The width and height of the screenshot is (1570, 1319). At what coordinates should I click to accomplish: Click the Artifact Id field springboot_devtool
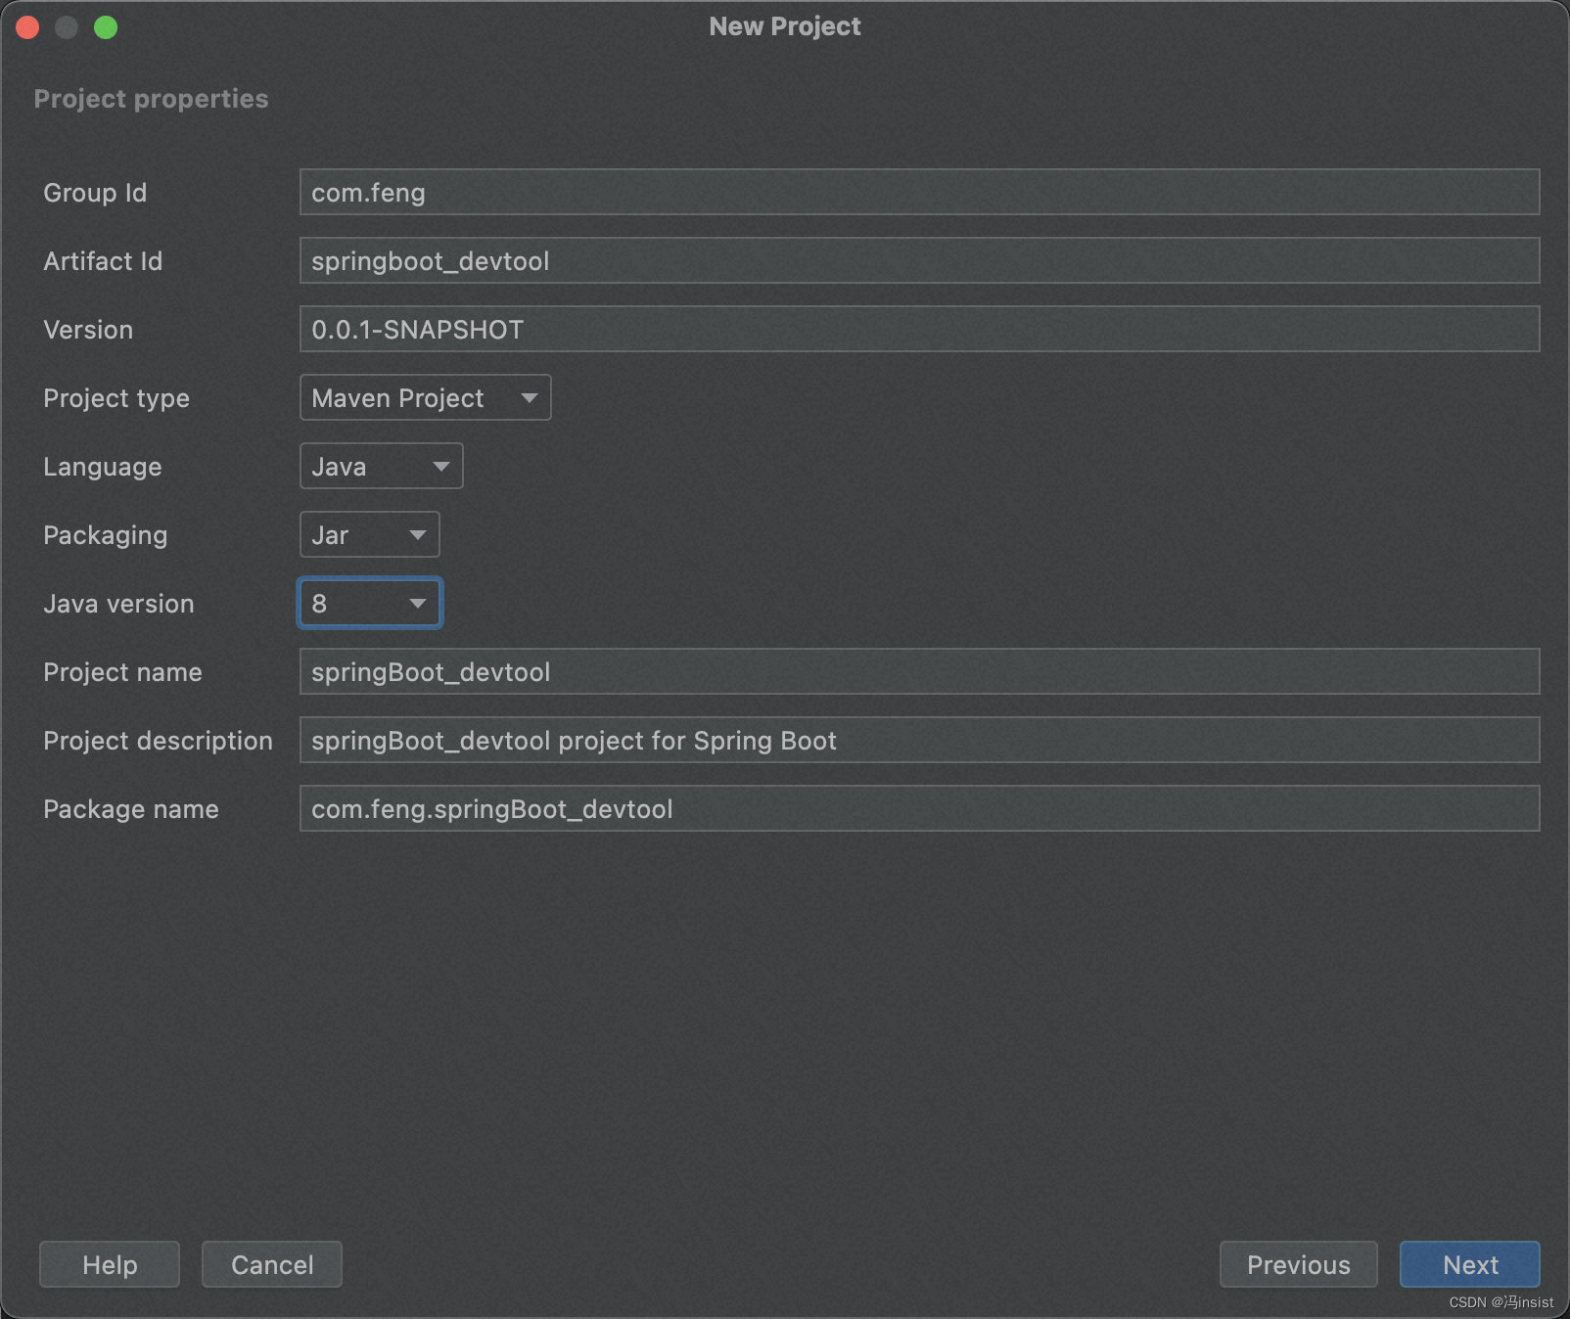tap(919, 260)
